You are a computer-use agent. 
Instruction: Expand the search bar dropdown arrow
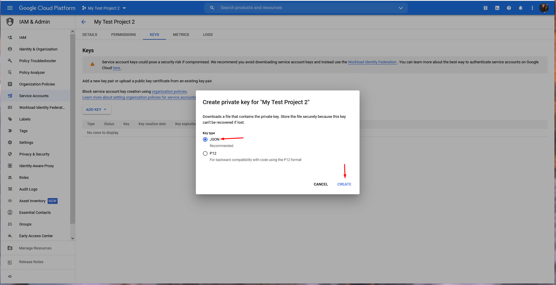tap(400, 8)
